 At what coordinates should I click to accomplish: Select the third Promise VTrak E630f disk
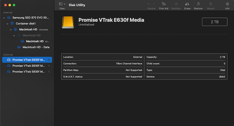27,71
